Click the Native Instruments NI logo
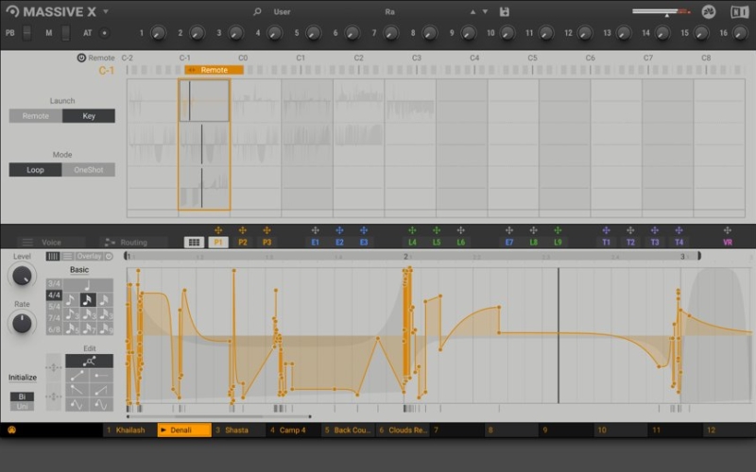 pos(739,11)
